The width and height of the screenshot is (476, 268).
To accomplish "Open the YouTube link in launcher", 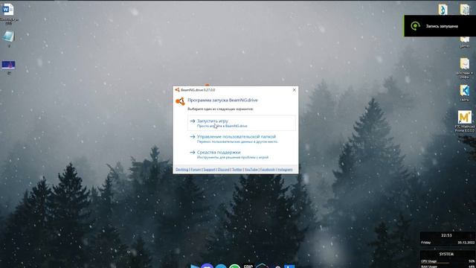I will (251, 170).
